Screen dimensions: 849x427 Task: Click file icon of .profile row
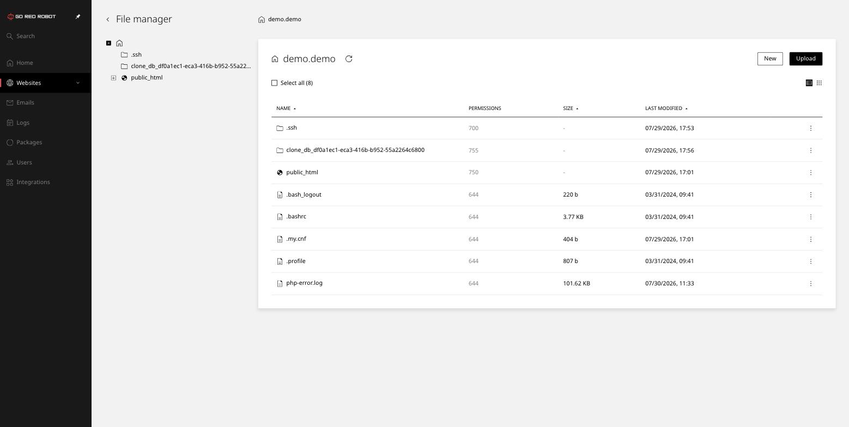pyautogui.click(x=280, y=261)
